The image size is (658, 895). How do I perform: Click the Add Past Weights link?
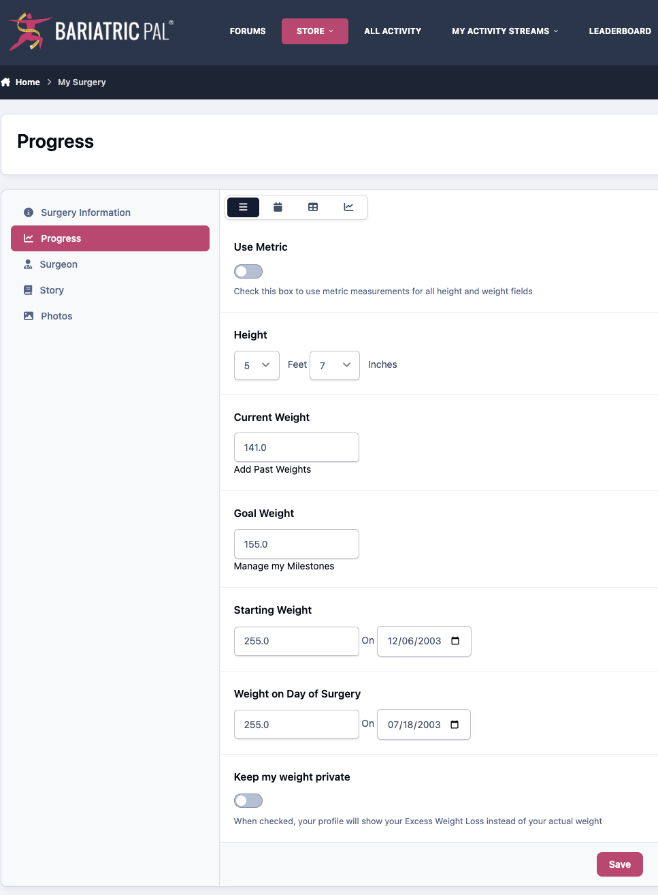(272, 469)
